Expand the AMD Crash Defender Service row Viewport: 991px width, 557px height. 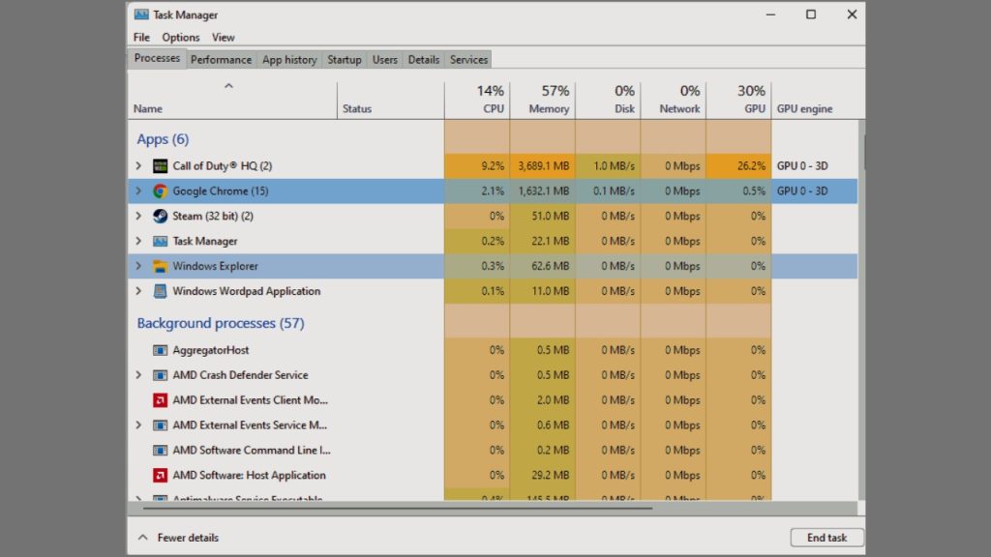[x=138, y=375]
